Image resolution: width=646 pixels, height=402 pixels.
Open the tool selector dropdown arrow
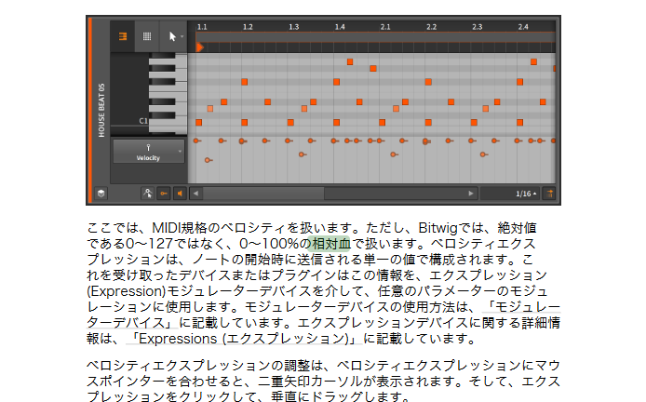pos(182,36)
